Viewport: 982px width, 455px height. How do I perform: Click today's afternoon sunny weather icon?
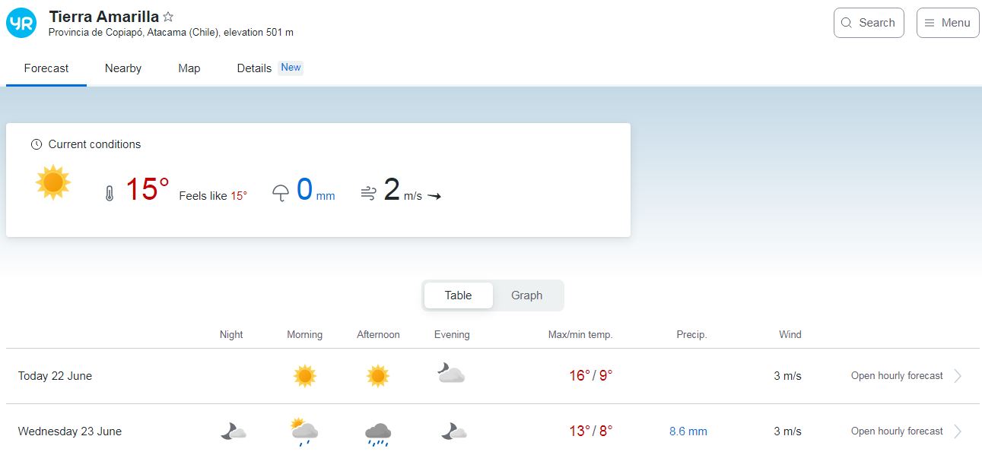pos(377,376)
